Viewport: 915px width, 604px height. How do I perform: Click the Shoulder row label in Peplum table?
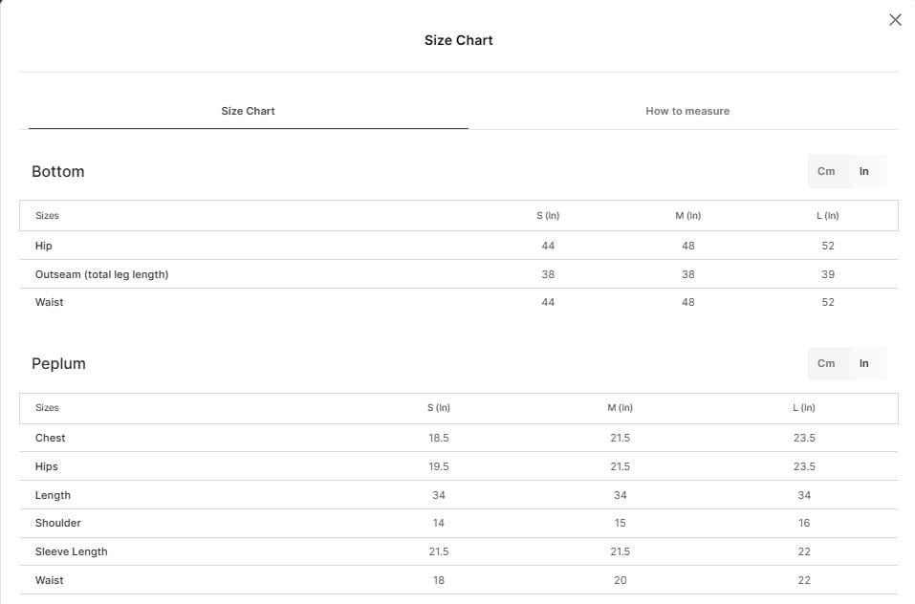(x=57, y=523)
